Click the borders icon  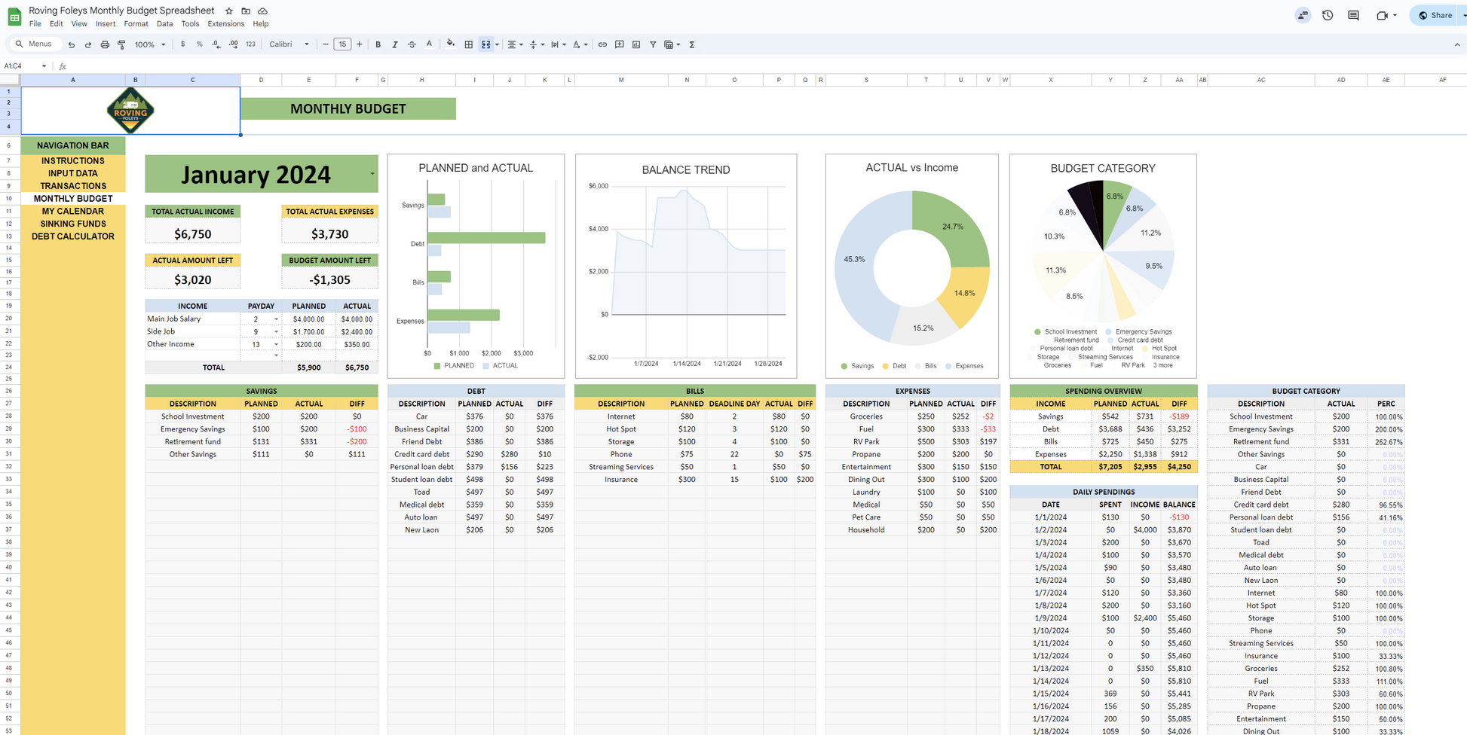click(469, 44)
